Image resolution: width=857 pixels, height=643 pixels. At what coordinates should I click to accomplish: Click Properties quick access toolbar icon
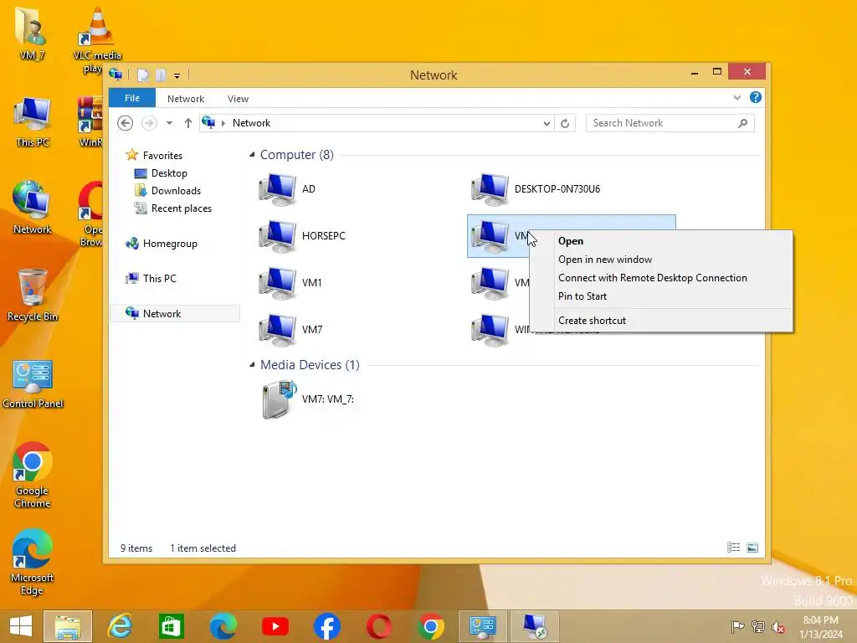(142, 75)
